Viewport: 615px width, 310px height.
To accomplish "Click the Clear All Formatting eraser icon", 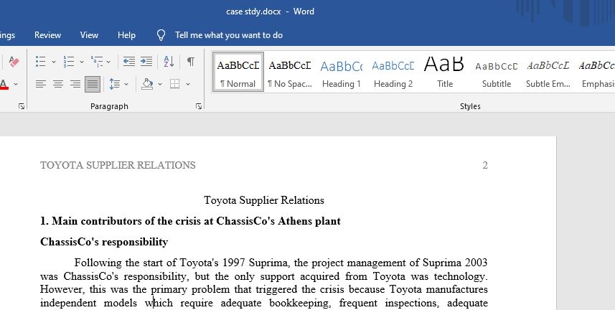I will [14, 62].
